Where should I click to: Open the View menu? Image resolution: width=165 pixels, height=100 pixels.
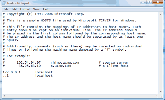click(x=36, y=9)
